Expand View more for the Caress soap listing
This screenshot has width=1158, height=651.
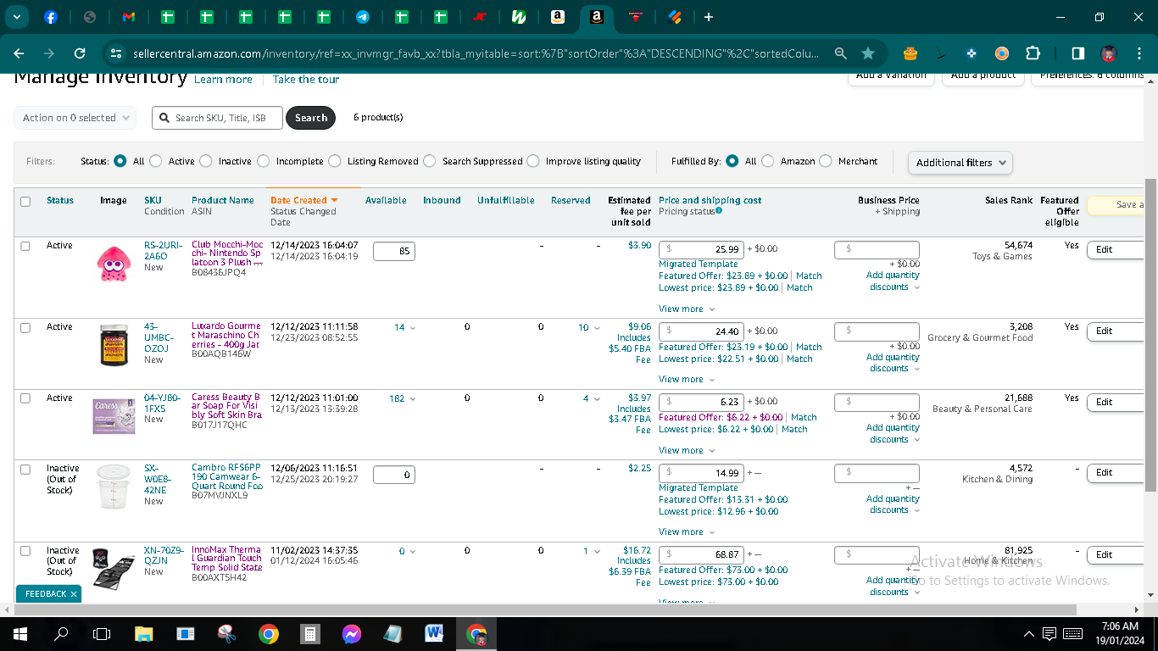click(687, 451)
